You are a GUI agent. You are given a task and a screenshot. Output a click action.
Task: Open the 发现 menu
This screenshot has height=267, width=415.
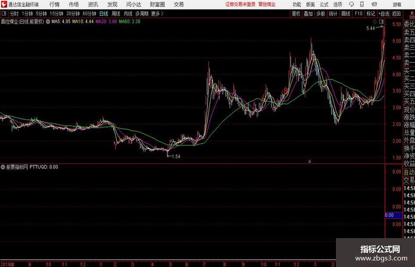(112, 4)
